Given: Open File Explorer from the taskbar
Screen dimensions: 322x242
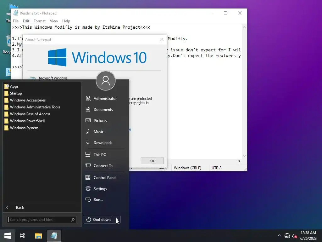Looking at the screenshot, I should pyautogui.click(x=39, y=236).
